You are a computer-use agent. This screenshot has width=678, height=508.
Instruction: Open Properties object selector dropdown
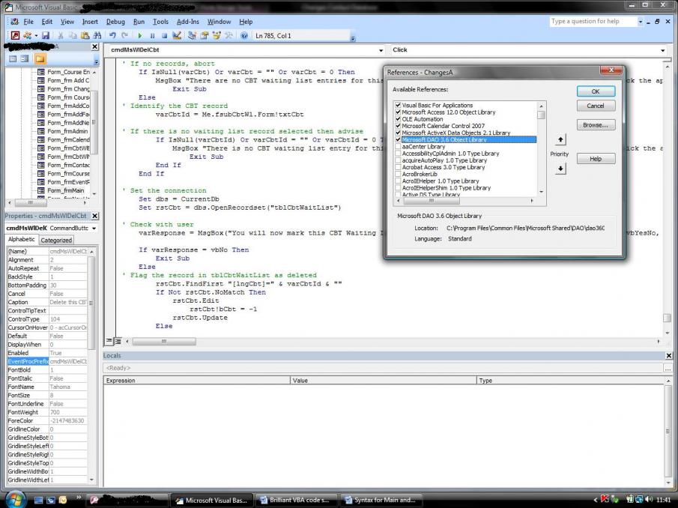(94, 229)
